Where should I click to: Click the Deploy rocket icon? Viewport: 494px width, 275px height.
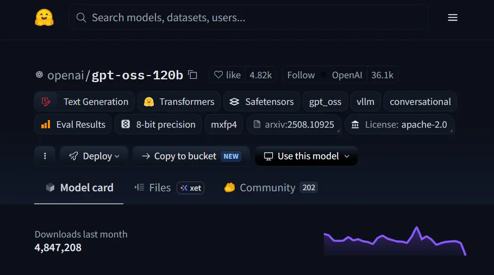(x=73, y=156)
